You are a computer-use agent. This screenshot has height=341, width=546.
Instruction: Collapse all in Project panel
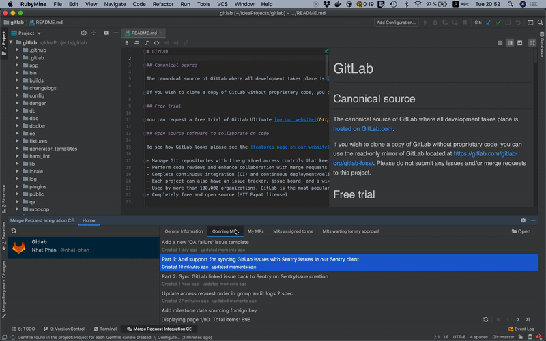point(94,33)
